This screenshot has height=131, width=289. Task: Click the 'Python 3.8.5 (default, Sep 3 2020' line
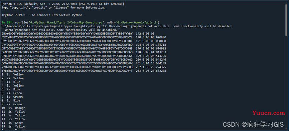pos(63,4)
